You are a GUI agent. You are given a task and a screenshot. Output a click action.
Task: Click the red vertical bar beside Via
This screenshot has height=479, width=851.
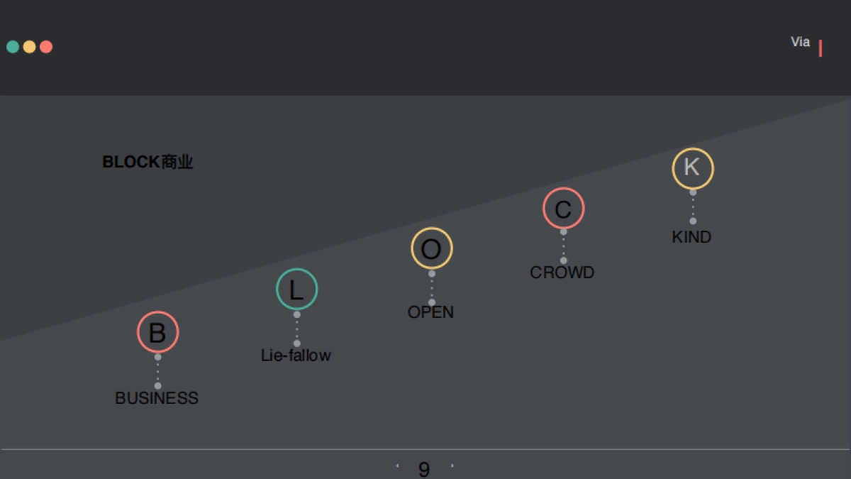[821, 48]
